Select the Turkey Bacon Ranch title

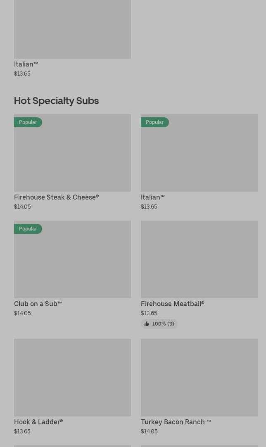[176, 422]
